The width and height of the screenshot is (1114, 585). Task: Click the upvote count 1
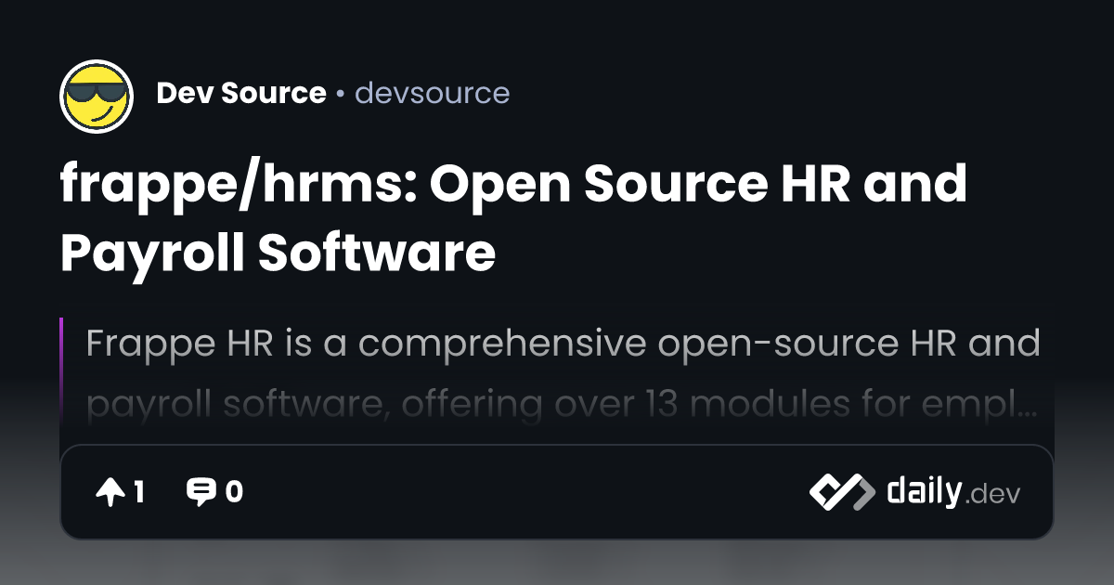[x=139, y=492]
